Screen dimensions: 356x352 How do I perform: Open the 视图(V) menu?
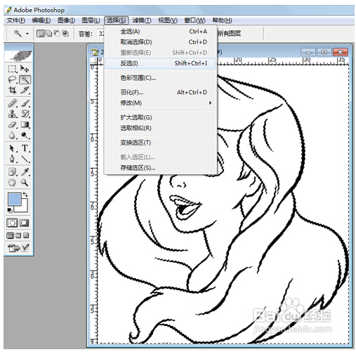(x=168, y=20)
